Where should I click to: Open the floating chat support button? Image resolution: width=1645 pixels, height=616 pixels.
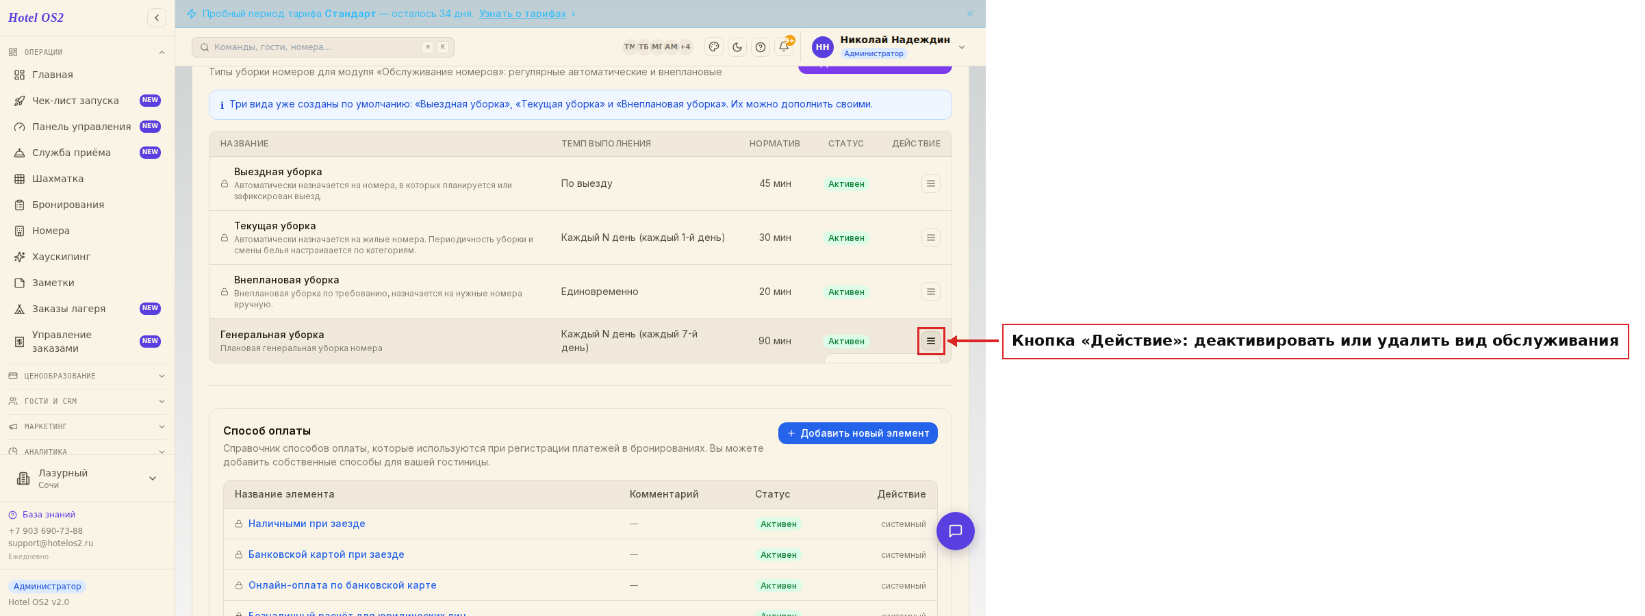(956, 531)
